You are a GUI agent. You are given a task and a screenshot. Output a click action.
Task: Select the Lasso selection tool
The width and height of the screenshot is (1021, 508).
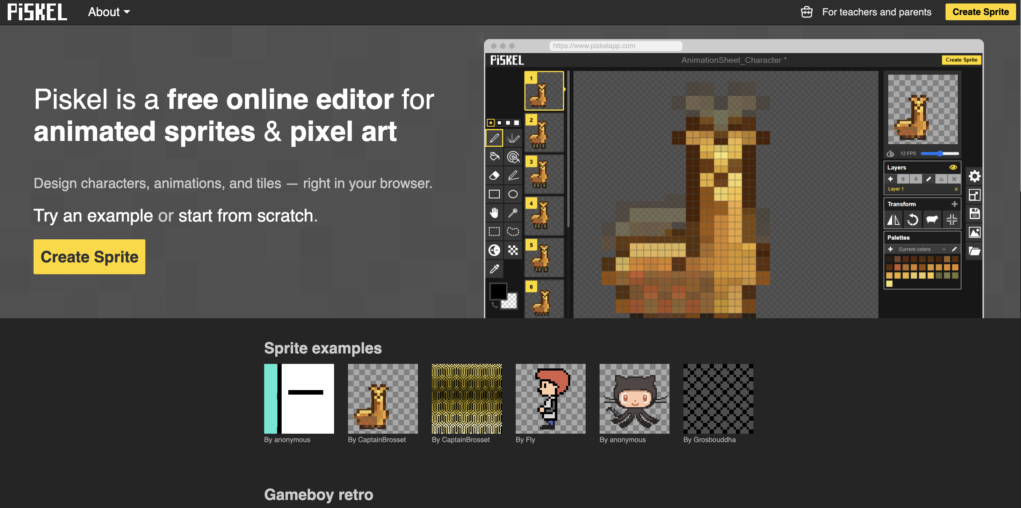coord(513,231)
